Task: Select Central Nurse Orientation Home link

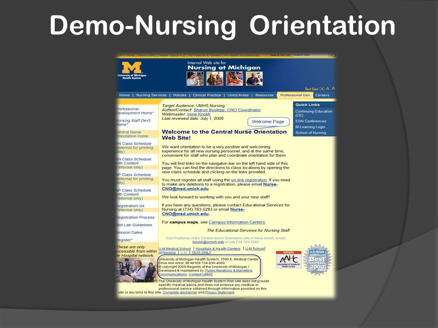Action: point(132,134)
